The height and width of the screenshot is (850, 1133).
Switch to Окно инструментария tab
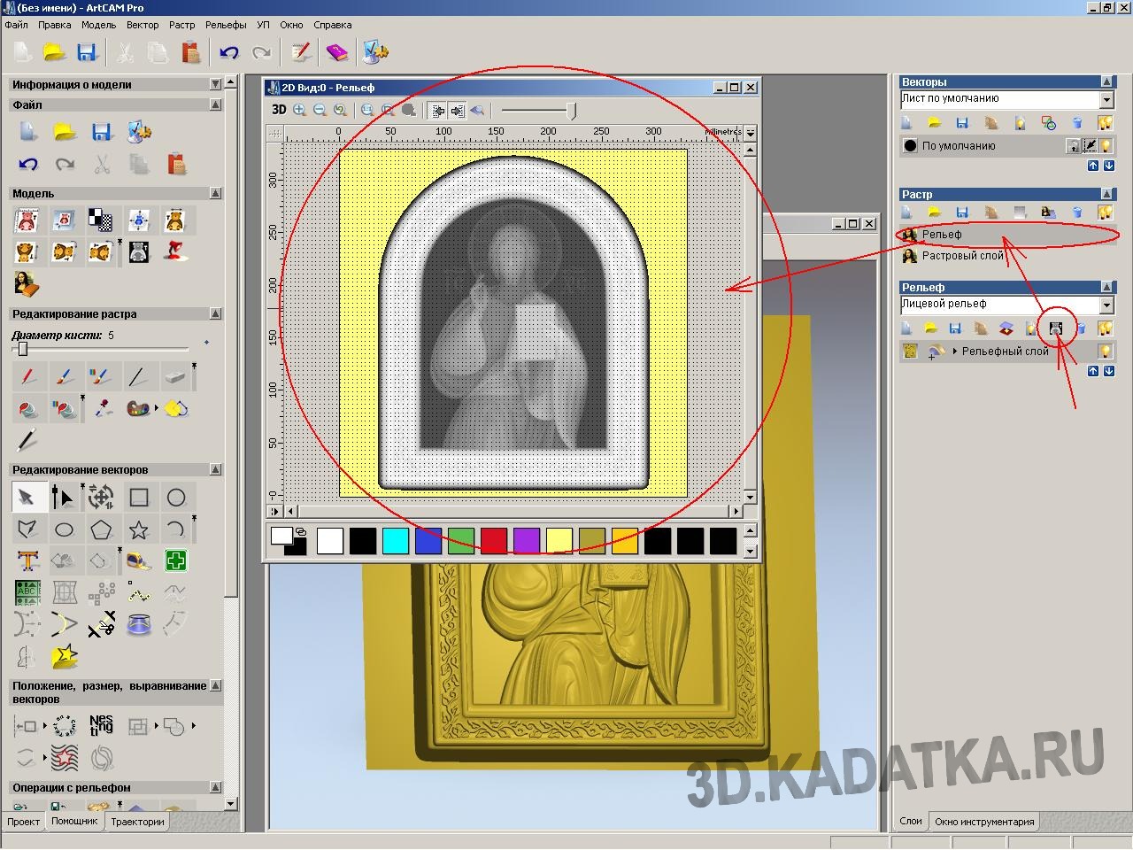(x=984, y=822)
